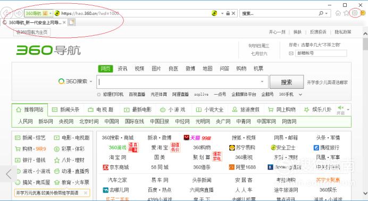
Task: Open the 汽车之家 link
Action: [x=118, y=180]
